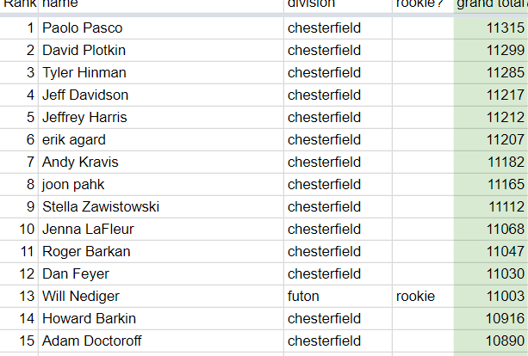The image size is (528, 356).
Task: Click the 'futon' division cell
Action: [x=337, y=297]
